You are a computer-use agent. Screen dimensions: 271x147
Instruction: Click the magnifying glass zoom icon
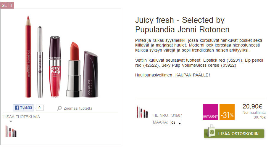point(59,108)
